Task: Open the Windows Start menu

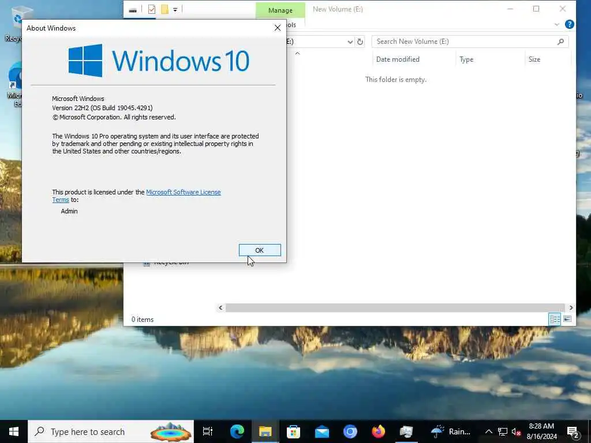Action: pos(14,431)
